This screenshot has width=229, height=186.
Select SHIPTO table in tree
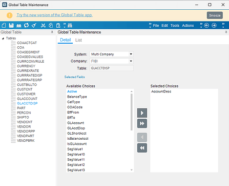(x=23, y=117)
